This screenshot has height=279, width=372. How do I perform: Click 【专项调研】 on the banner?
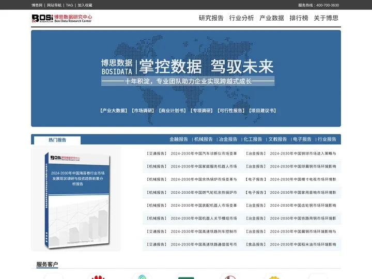tap(202, 111)
